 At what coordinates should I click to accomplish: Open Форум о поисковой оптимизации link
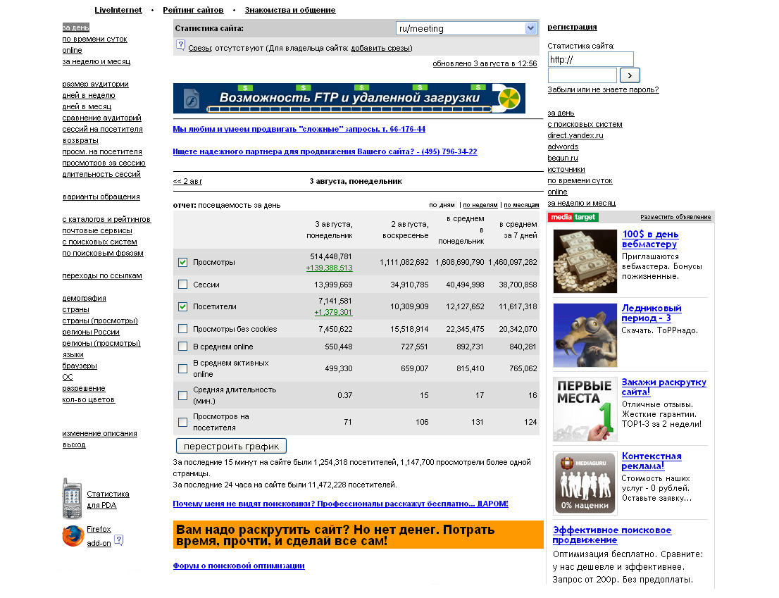click(x=239, y=566)
